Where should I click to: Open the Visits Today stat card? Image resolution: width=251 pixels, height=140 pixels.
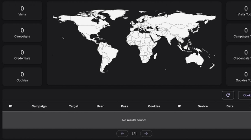pyautogui.click(x=238, y=11)
